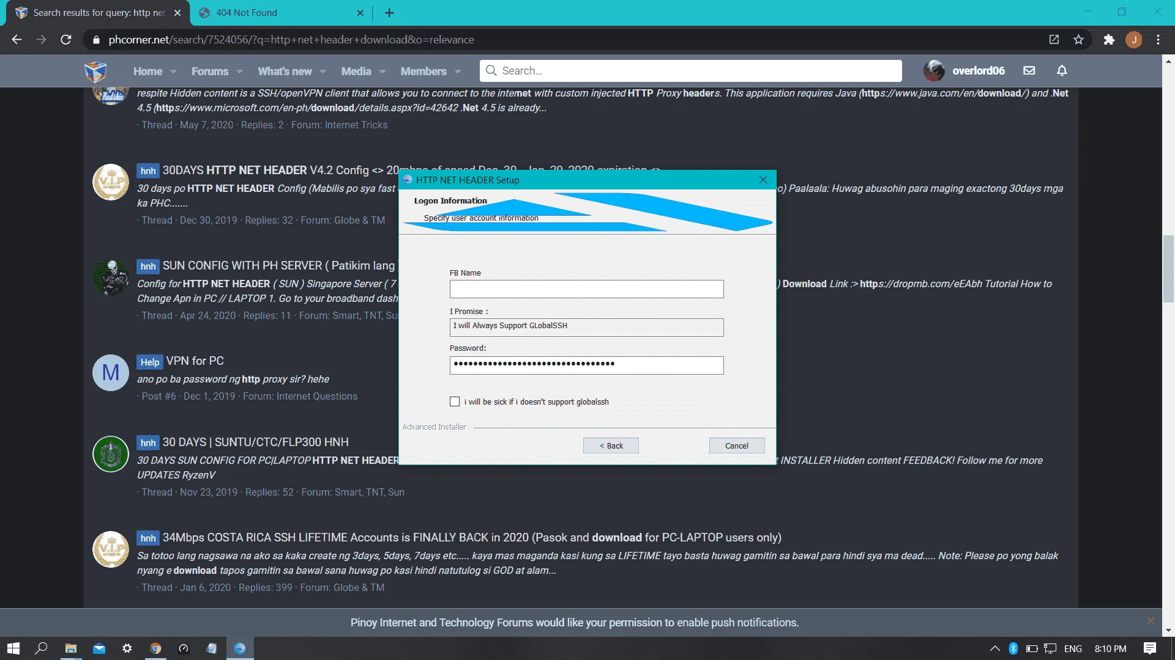Screen dimensions: 1175x660
Task: Open 34Mbps COSTA RICA SSH thread
Action: (x=472, y=537)
